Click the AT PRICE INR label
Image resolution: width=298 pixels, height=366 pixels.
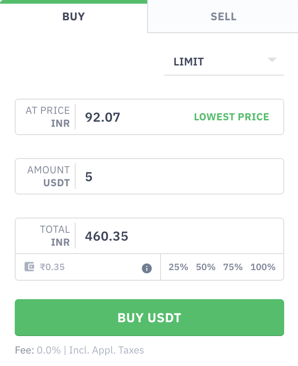coord(48,117)
